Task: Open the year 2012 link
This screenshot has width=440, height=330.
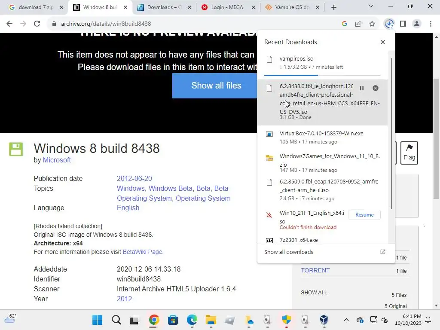Action: click(x=124, y=299)
